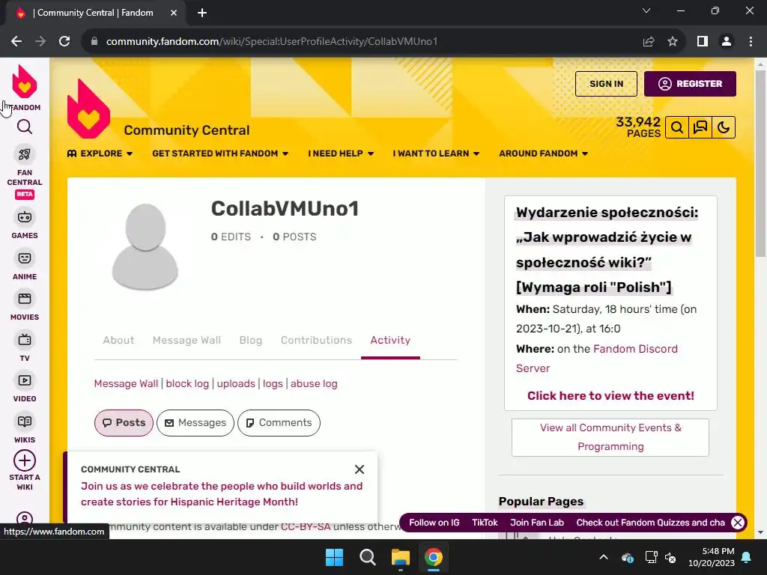Screen dimensions: 767x575
Task: Open the uploads link
Action: click(x=236, y=384)
